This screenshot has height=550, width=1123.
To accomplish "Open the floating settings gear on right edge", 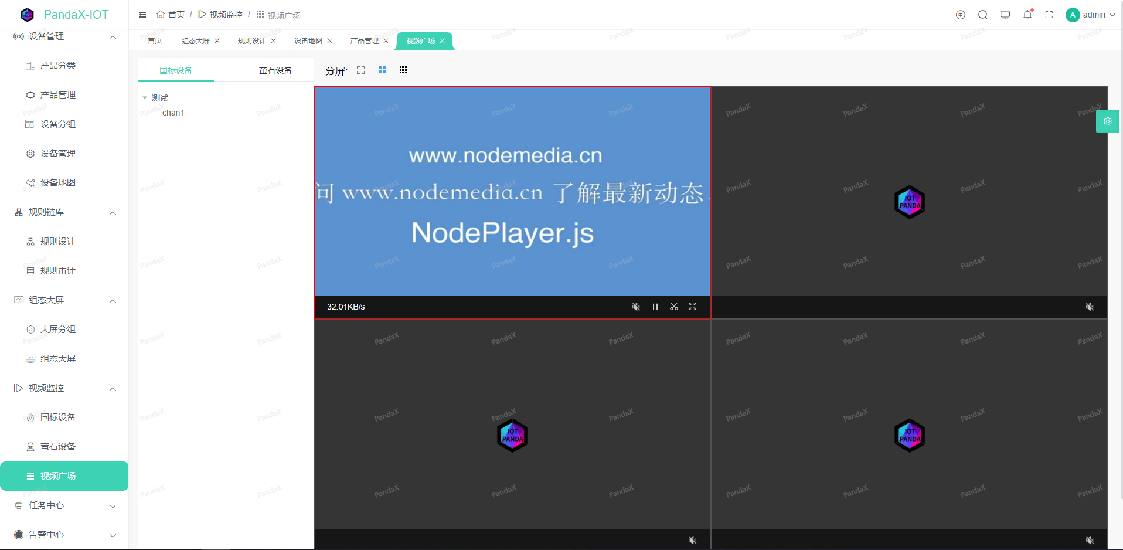I will point(1108,121).
